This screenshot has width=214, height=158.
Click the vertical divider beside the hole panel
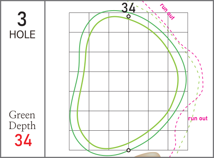click(45, 79)
